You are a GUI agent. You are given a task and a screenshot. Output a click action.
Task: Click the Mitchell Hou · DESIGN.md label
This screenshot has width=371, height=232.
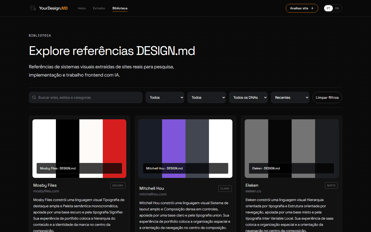pos(164,168)
